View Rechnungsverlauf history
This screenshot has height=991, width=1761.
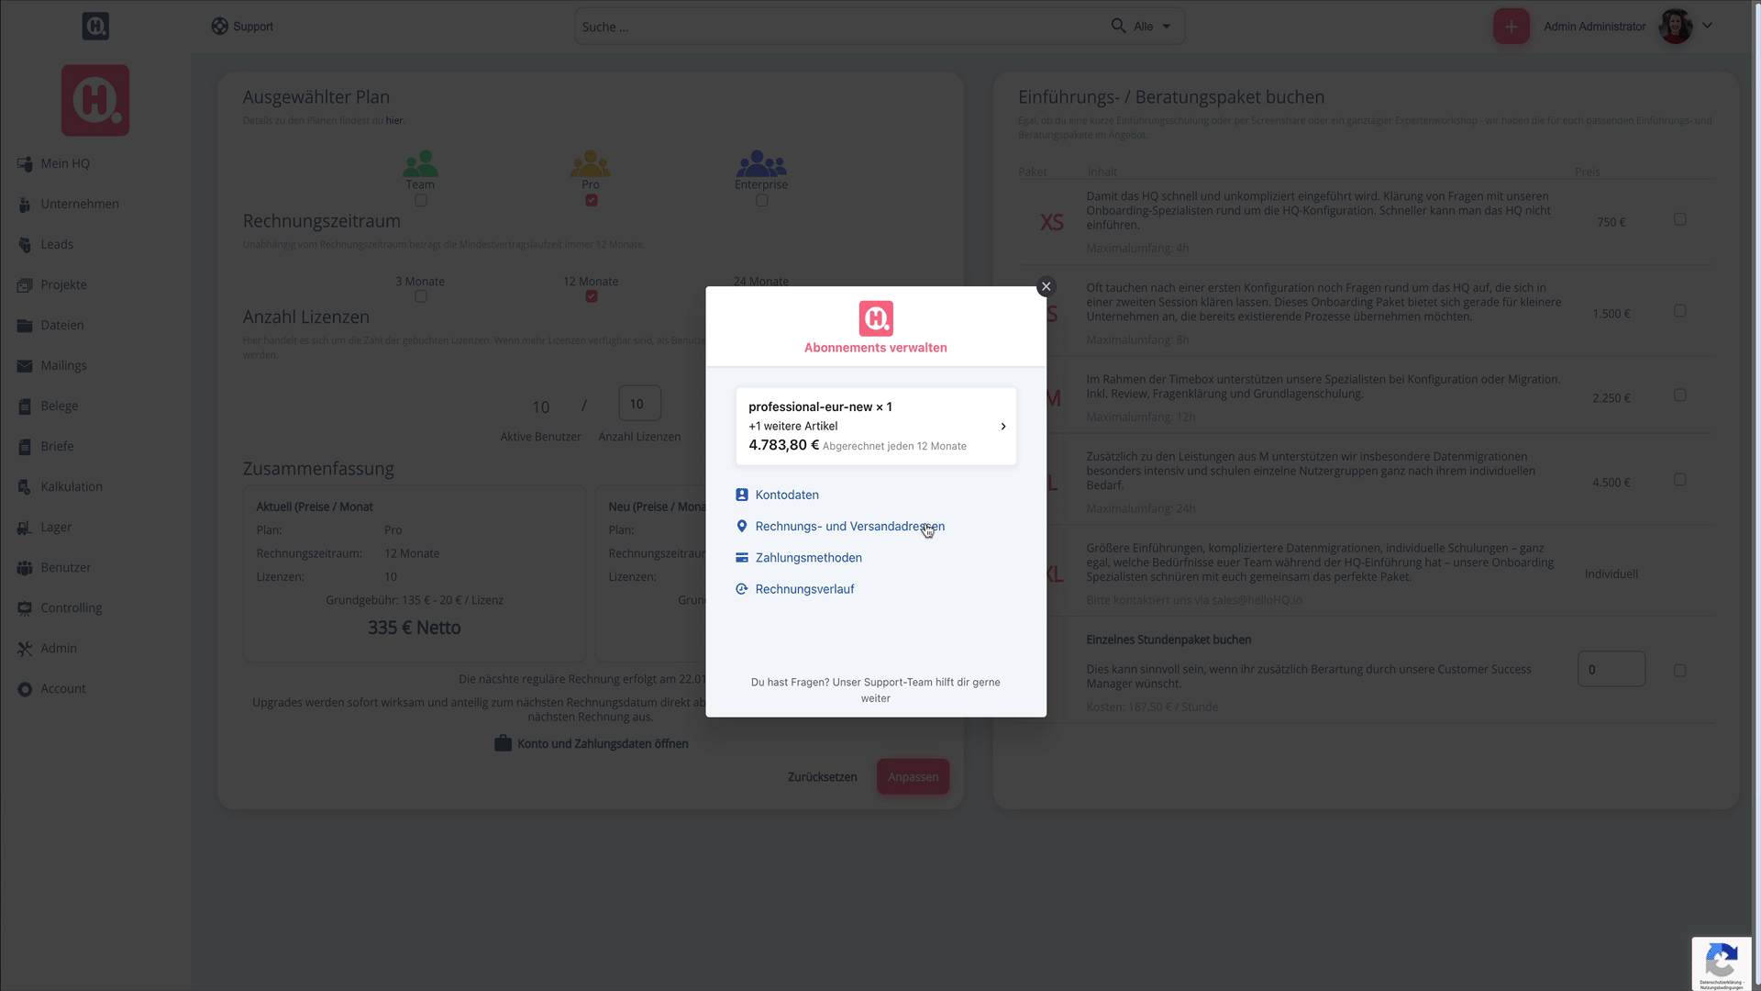(x=804, y=589)
